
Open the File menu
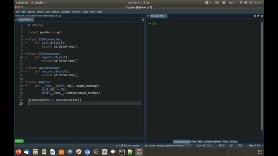click(x=17, y=12)
